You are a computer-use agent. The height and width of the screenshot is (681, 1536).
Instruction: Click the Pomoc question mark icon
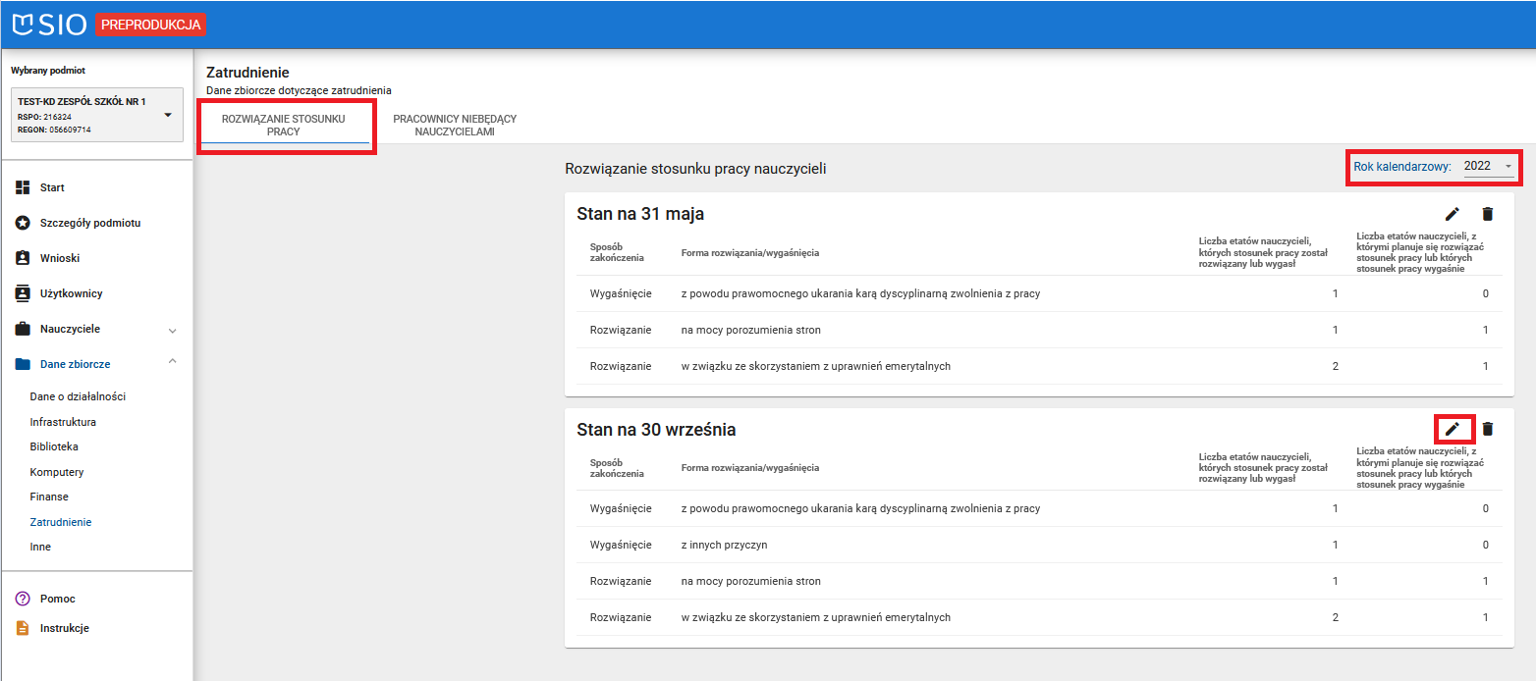[23, 599]
